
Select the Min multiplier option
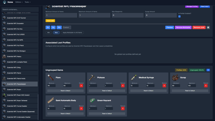[x=49, y=32]
